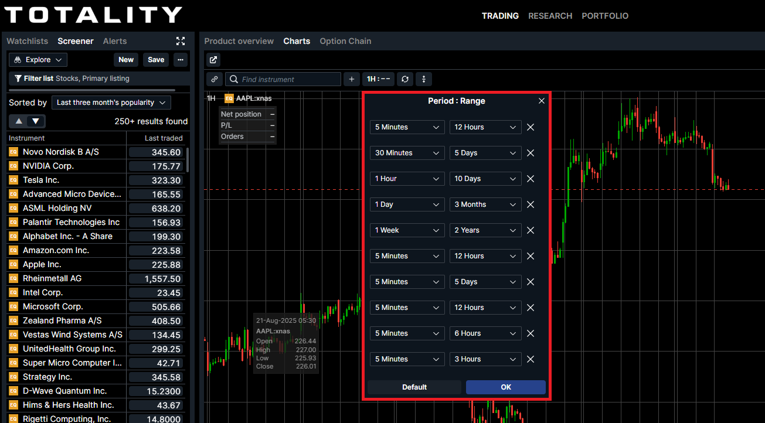765x423 pixels.
Task: Remove the 5 Minutes / 3 Hours row
Action: (531, 359)
